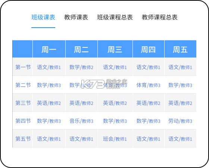Choose 英语/教师2 under 周四 in 第三节
209x168 pixels.
[x=148, y=103]
